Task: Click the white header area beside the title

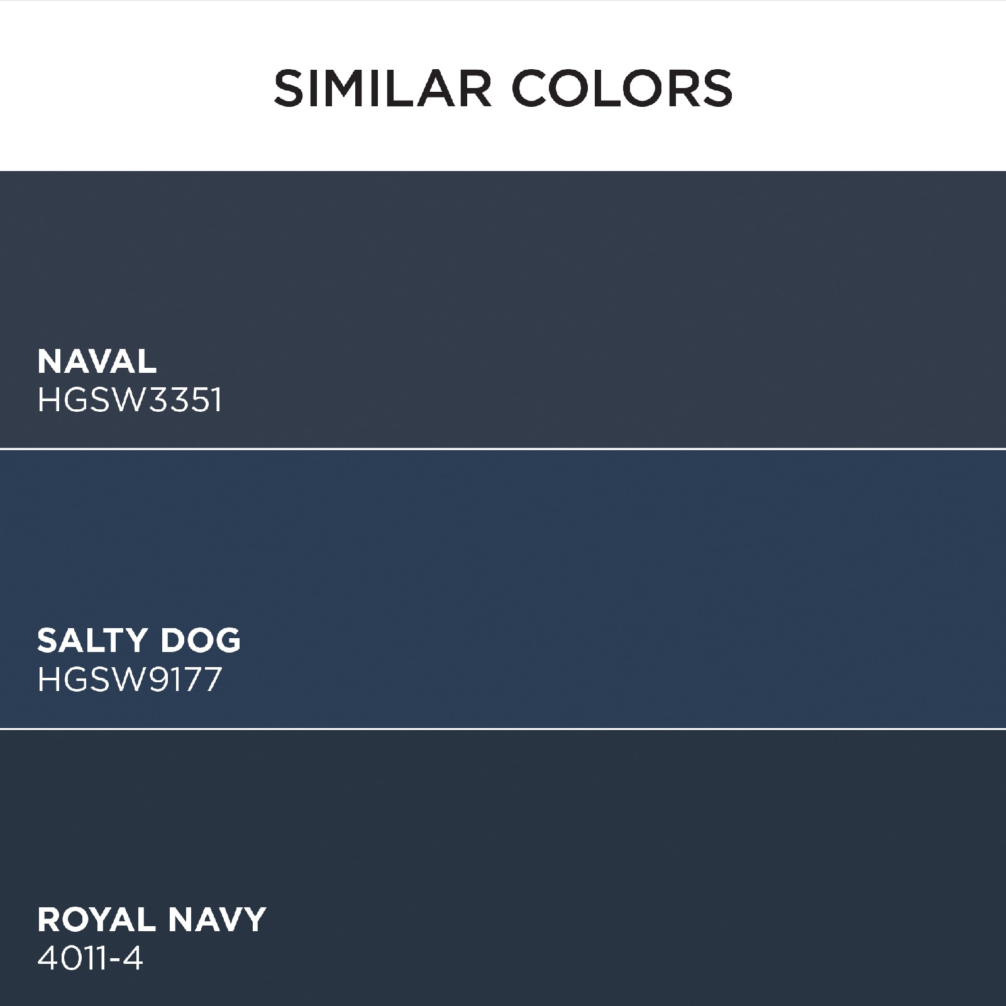Action: tap(868, 87)
